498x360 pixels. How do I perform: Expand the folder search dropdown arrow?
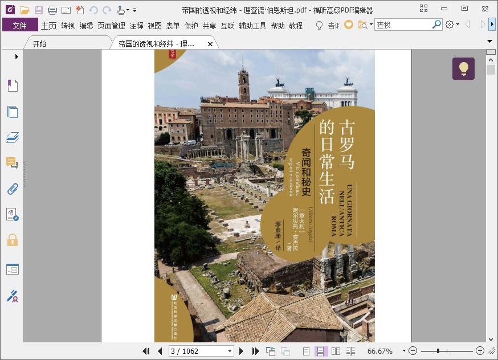click(371, 24)
